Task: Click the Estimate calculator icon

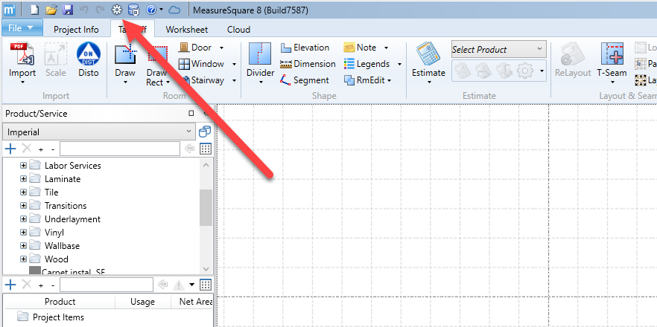Action: tap(428, 54)
